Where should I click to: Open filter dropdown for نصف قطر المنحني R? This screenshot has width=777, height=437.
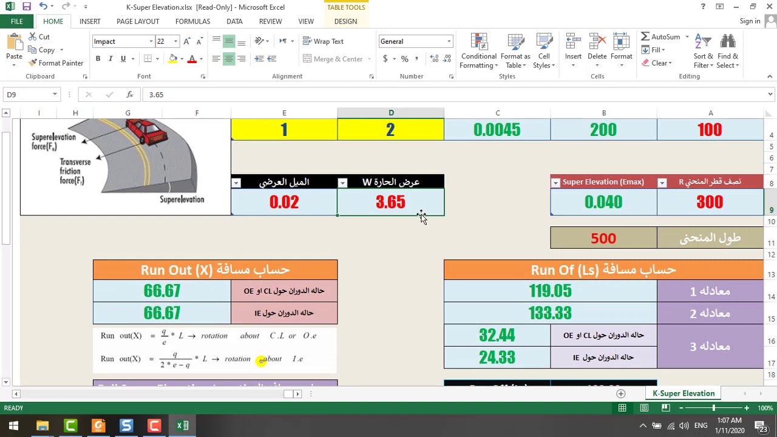[x=662, y=183]
